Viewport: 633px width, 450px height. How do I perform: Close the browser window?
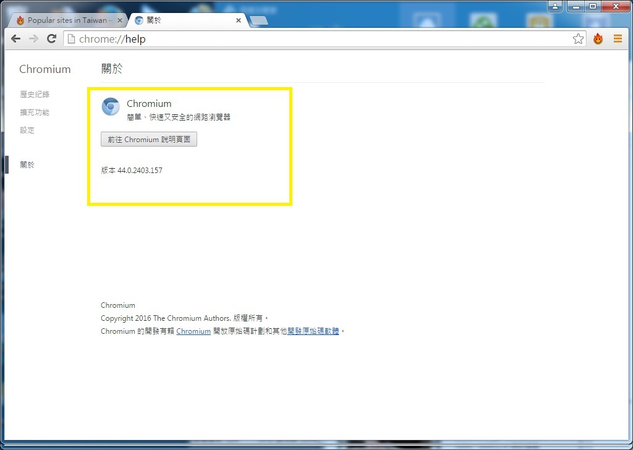(x=616, y=6)
